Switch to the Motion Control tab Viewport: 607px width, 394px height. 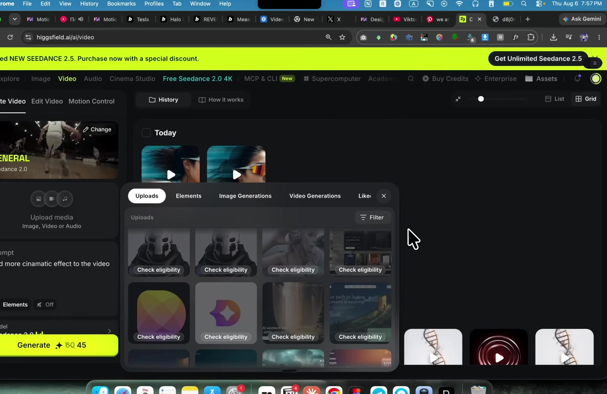coord(91,101)
